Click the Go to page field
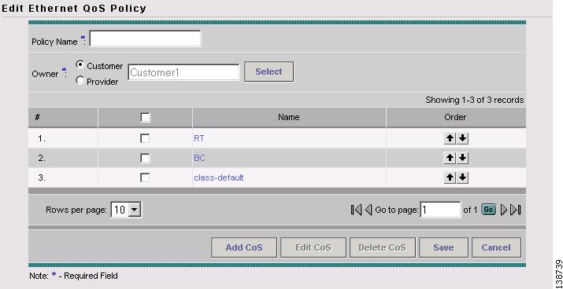Viewport: 563px width, 289px height. 440,210
